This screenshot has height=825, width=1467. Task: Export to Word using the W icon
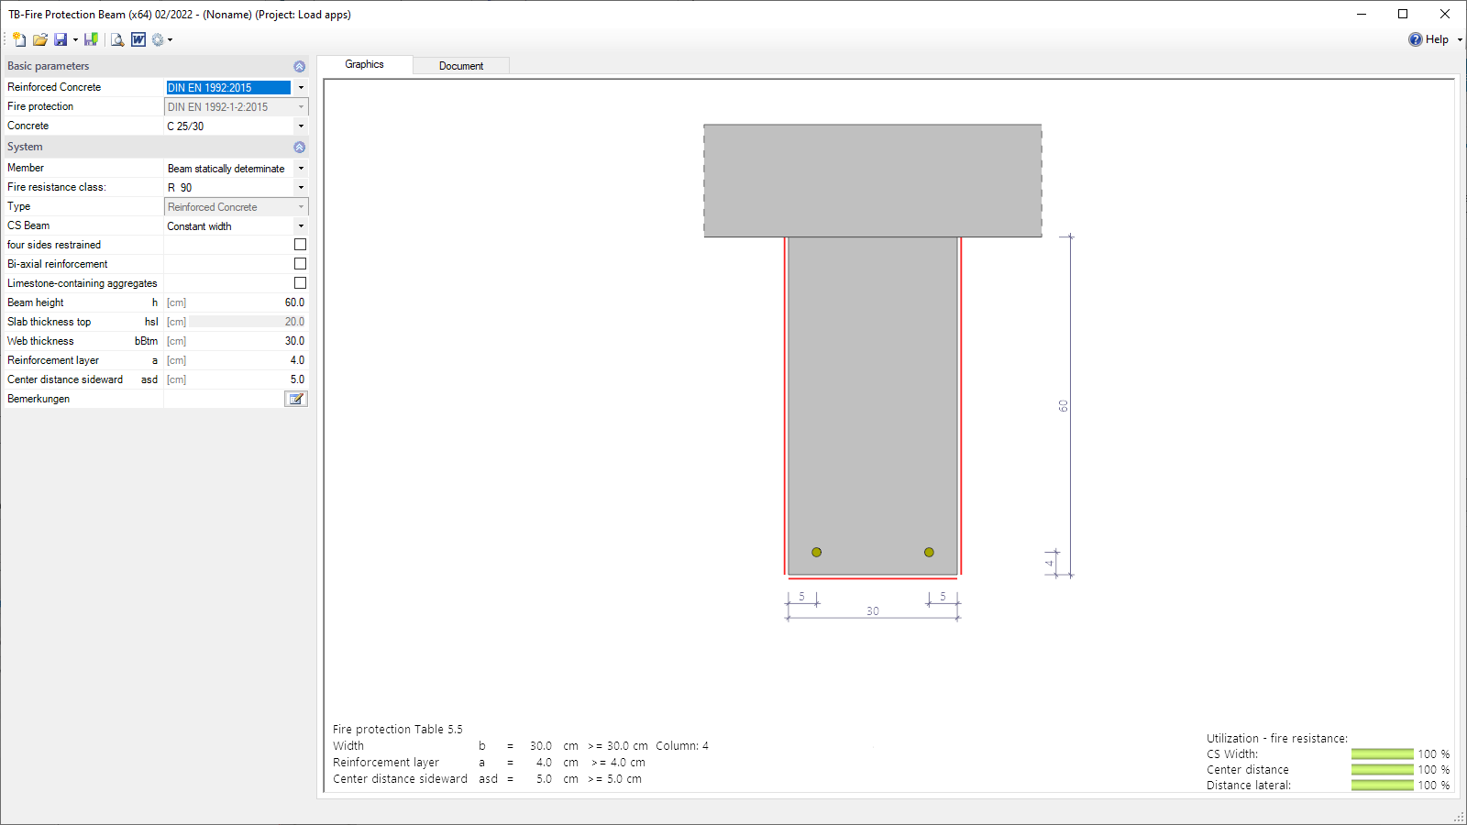138,39
